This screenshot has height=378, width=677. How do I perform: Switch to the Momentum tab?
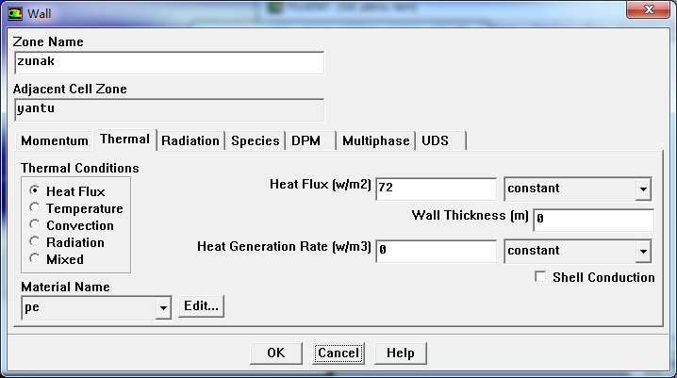(x=55, y=140)
